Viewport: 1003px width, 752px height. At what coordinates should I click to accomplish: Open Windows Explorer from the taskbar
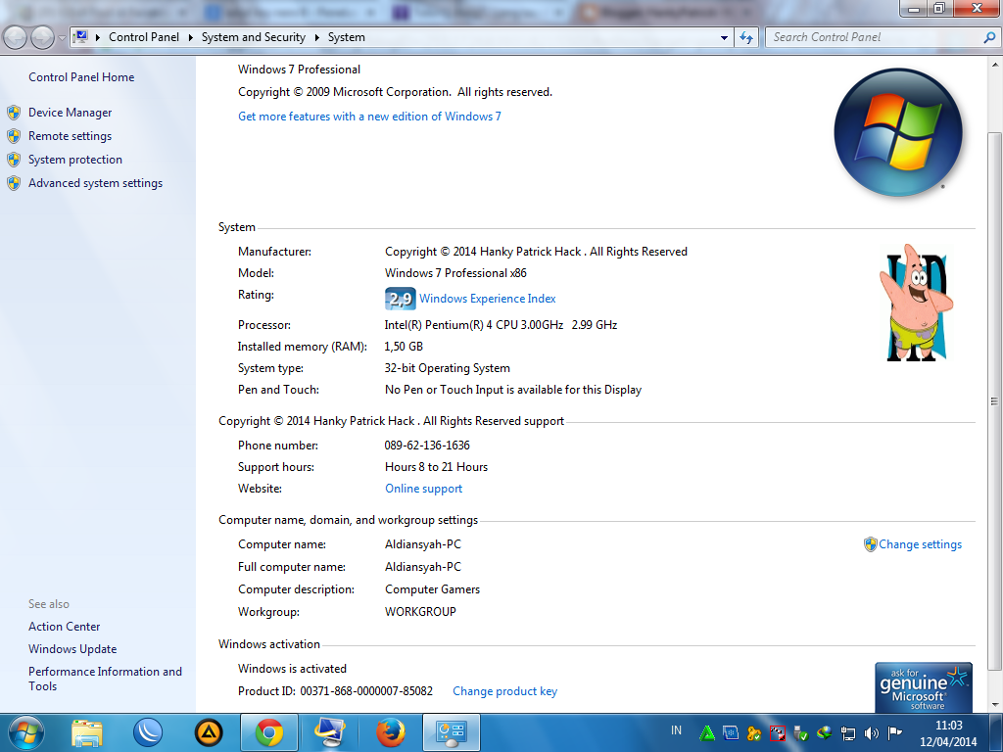pyautogui.click(x=87, y=732)
